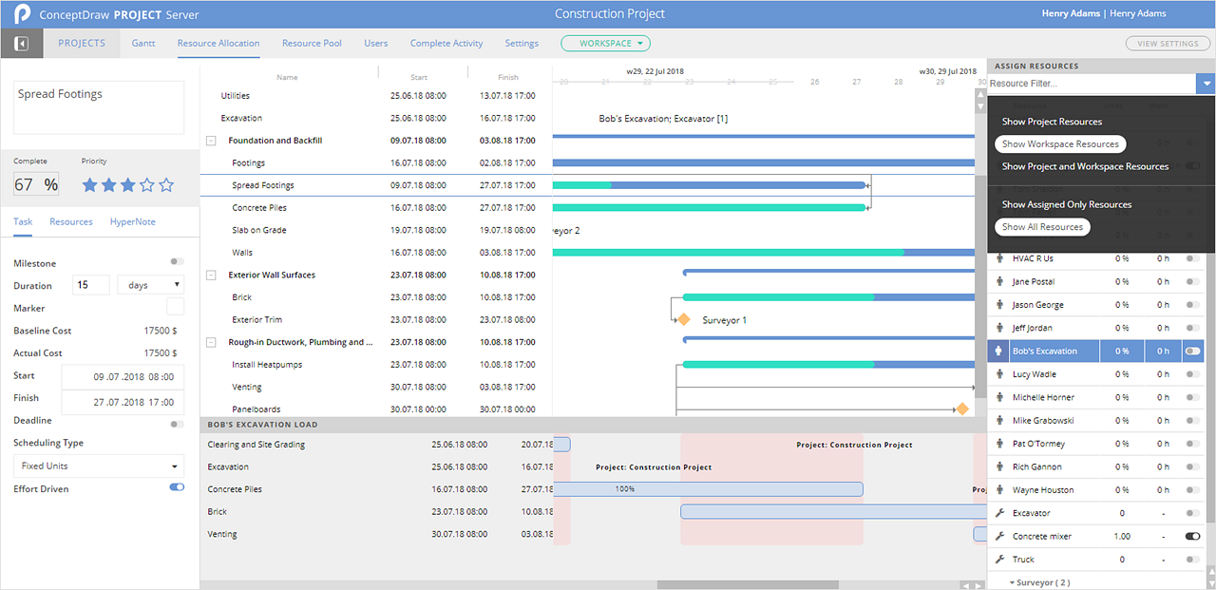Click the Walls task progress bar
1216x590 pixels.
click(764, 253)
